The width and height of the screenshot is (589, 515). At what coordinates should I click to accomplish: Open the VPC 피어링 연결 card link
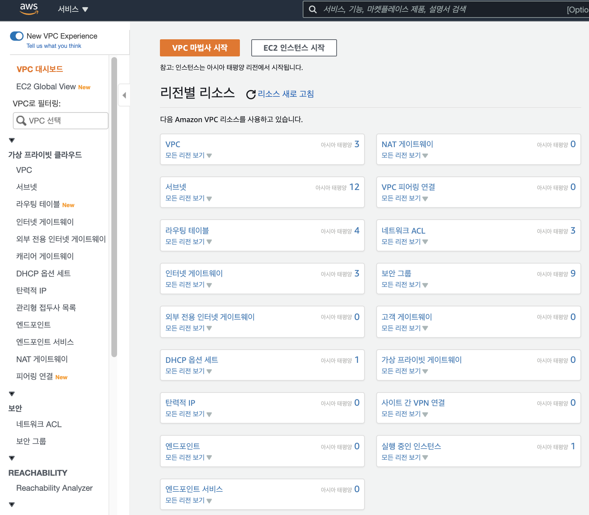pos(408,187)
